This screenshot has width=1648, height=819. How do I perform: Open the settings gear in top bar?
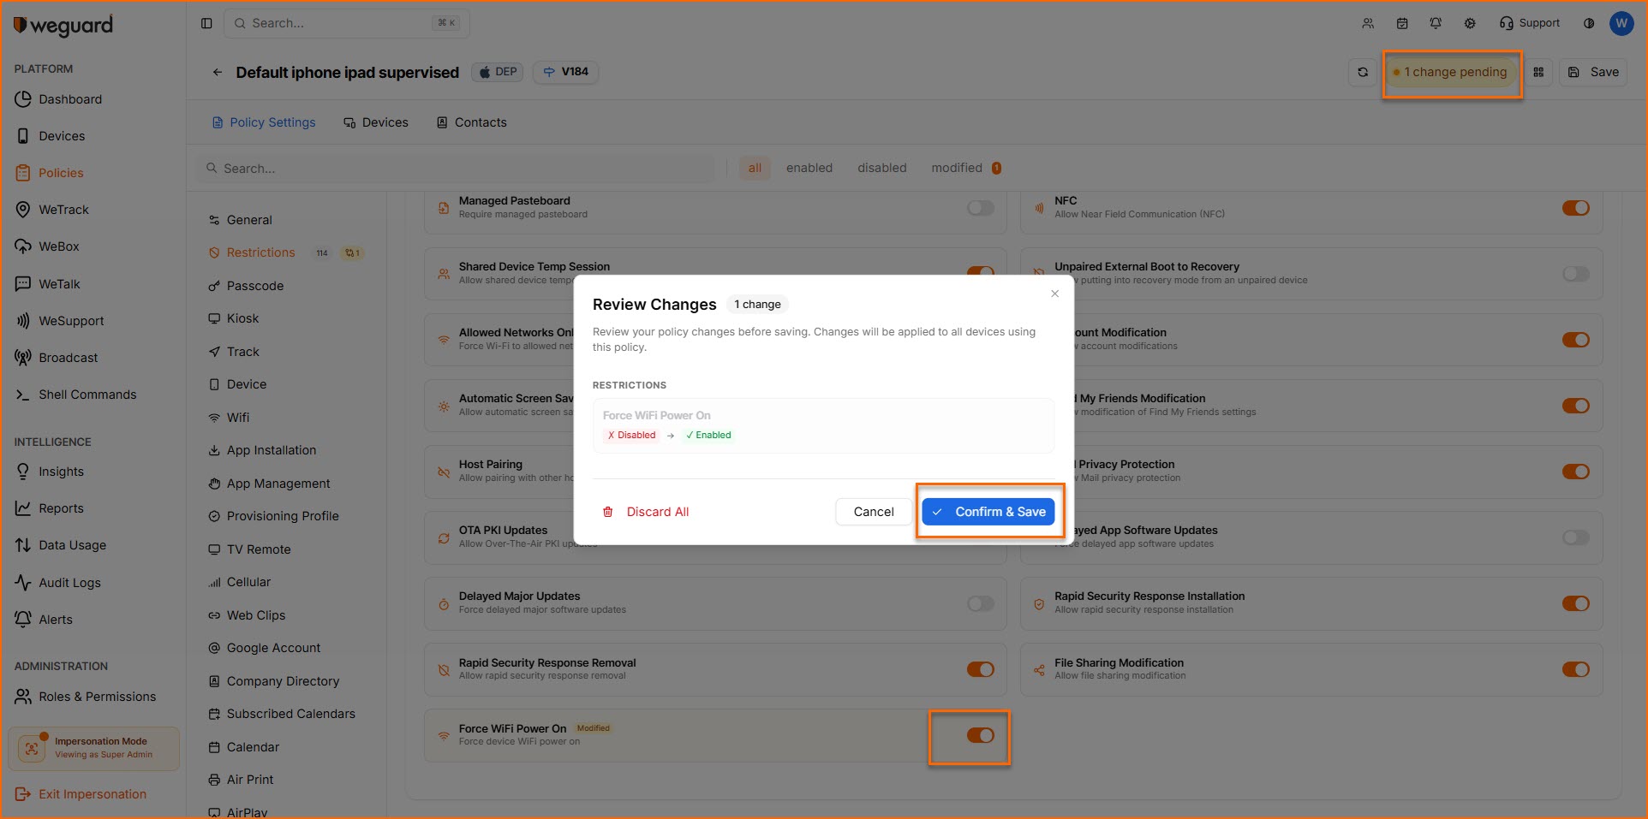[1470, 23]
